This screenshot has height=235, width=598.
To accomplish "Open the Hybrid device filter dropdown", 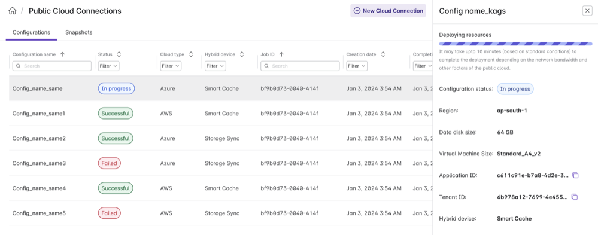I will click(x=215, y=66).
